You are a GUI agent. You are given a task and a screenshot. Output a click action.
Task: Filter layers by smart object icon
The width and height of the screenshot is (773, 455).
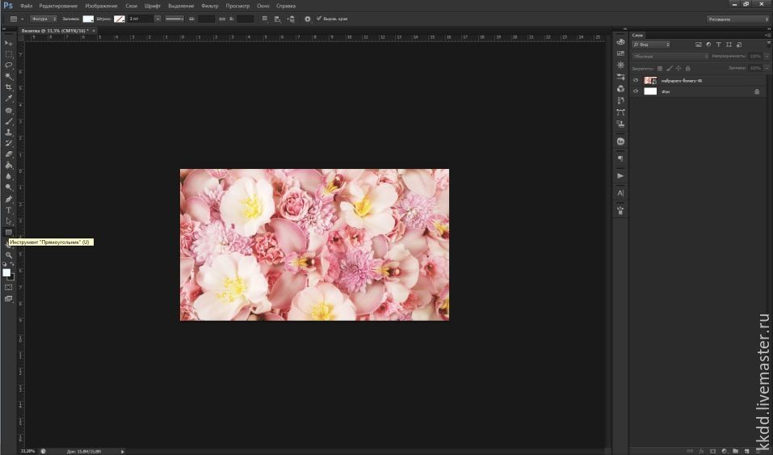pyautogui.click(x=739, y=44)
